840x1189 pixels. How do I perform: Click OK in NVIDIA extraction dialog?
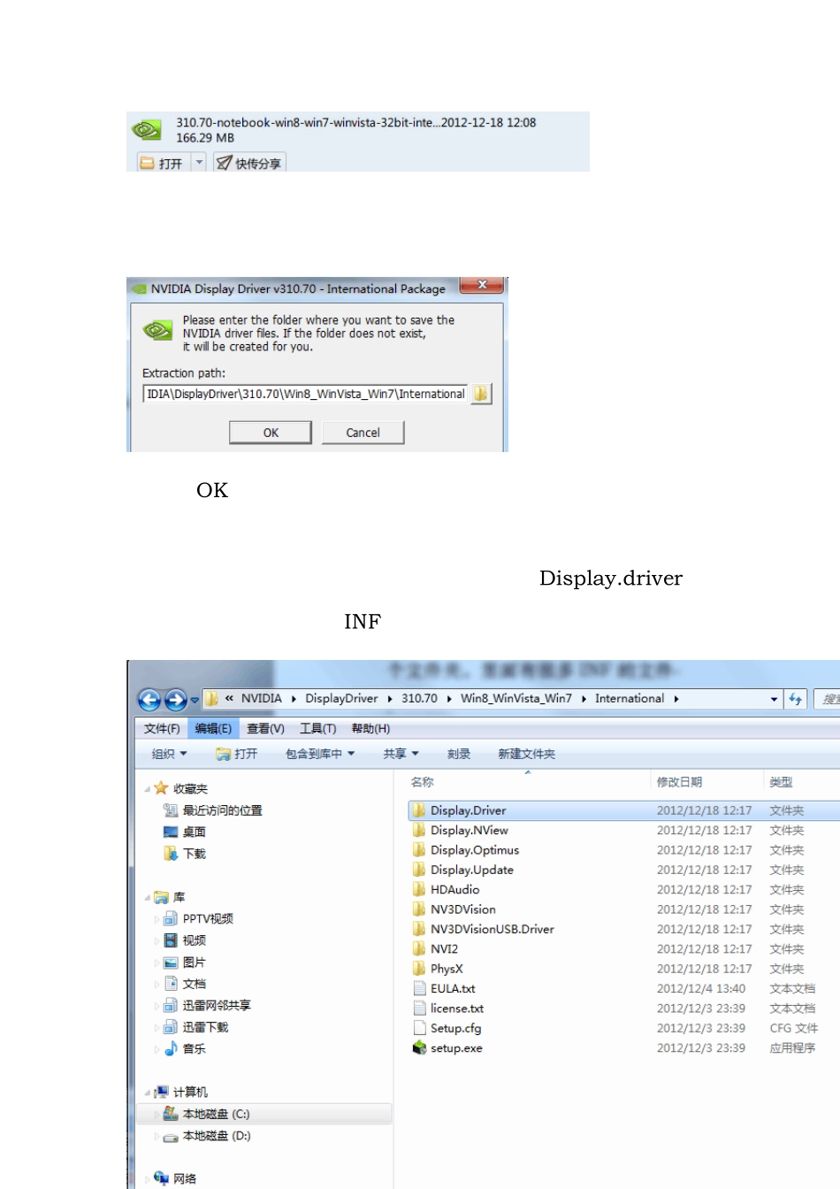(x=271, y=432)
